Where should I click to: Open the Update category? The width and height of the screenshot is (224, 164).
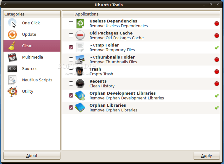click(x=32, y=35)
